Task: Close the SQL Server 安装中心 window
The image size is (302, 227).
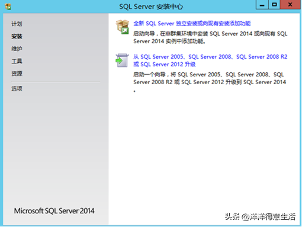Action: [x=290, y=5]
